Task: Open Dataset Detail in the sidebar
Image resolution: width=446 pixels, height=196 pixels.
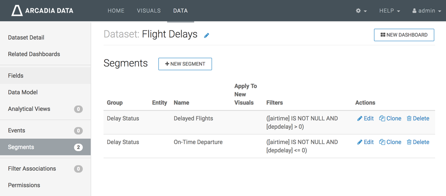Action: (26, 37)
